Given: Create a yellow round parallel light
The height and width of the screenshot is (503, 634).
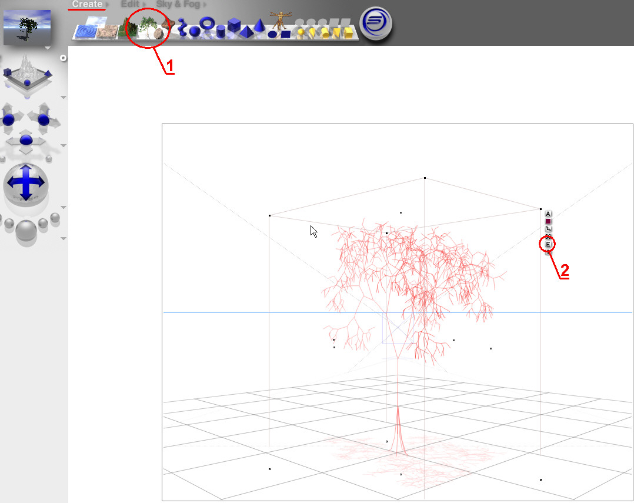Looking at the screenshot, I should point(324,32).
